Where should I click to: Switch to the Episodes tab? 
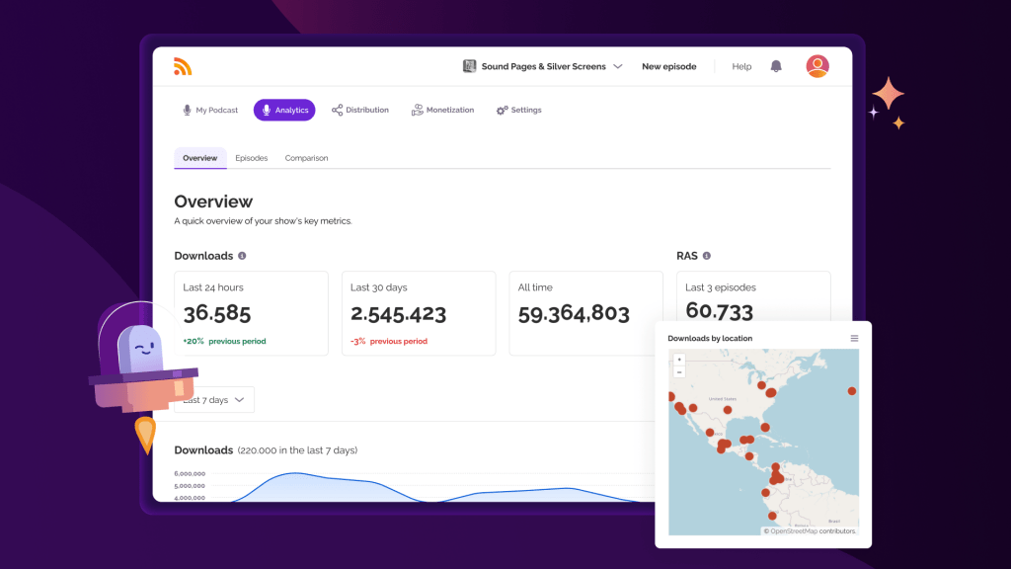[251, 157]
